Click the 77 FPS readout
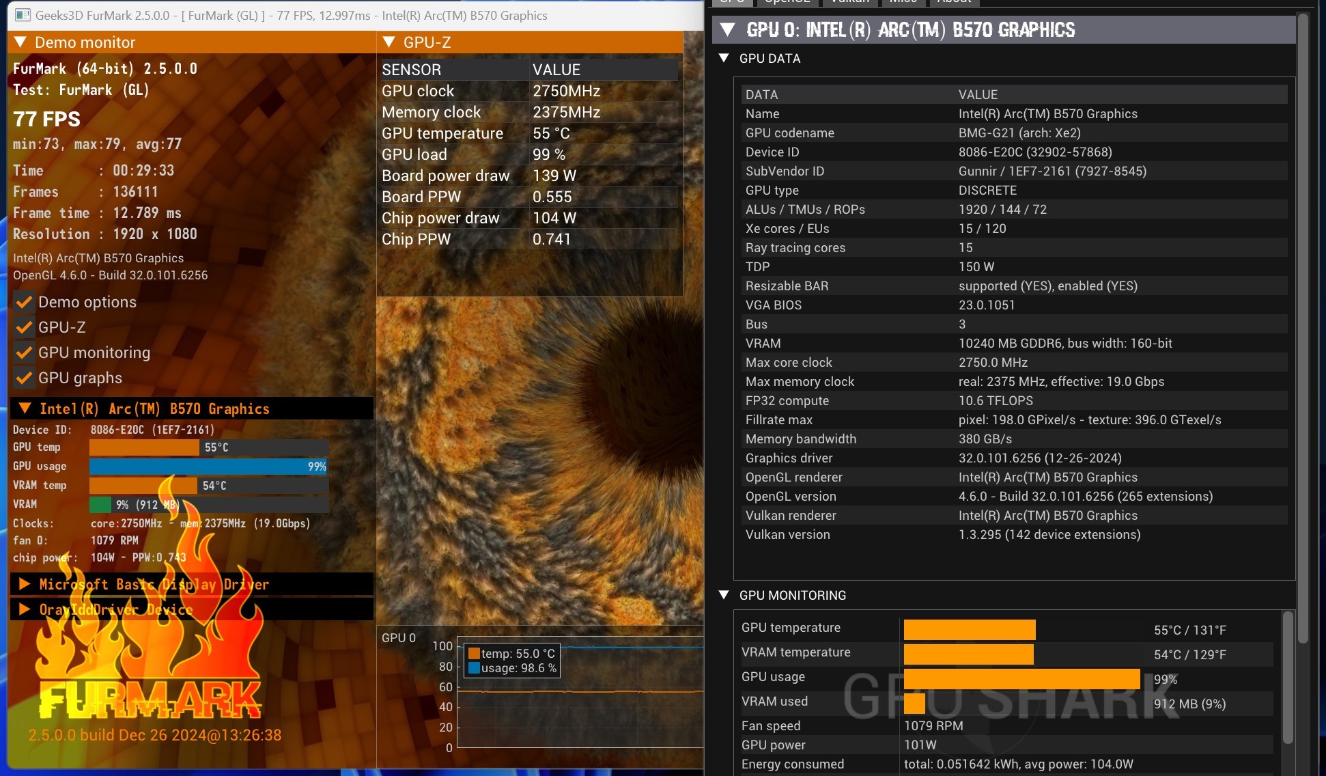The image size is (1326, 776). pyautogui.click(x=46, y=119)
